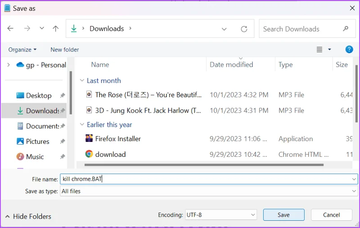360x228 pixels.
Task: Click the OneDrive cloud icon
Action: tap(20, 64)
